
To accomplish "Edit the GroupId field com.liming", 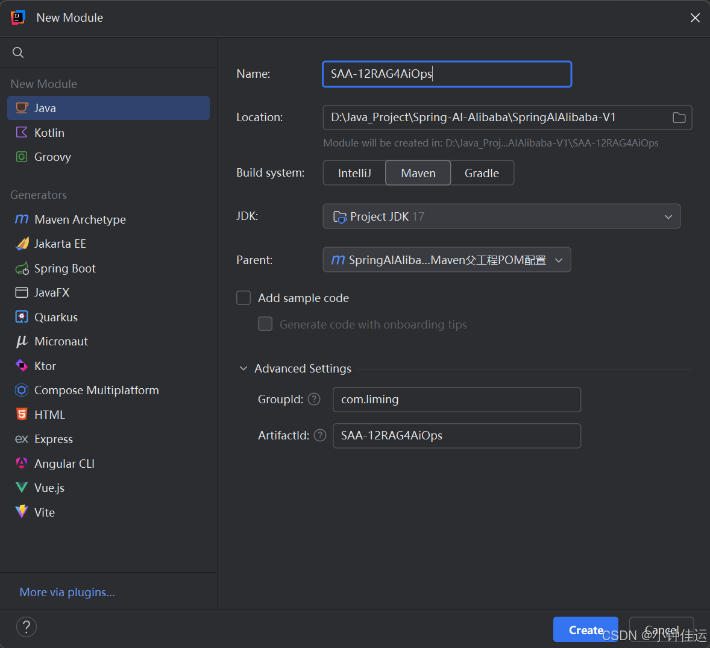I will pos(456,400).
